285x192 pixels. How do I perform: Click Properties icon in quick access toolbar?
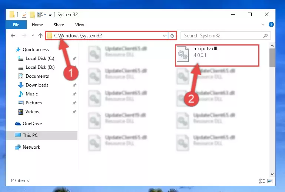24,14
